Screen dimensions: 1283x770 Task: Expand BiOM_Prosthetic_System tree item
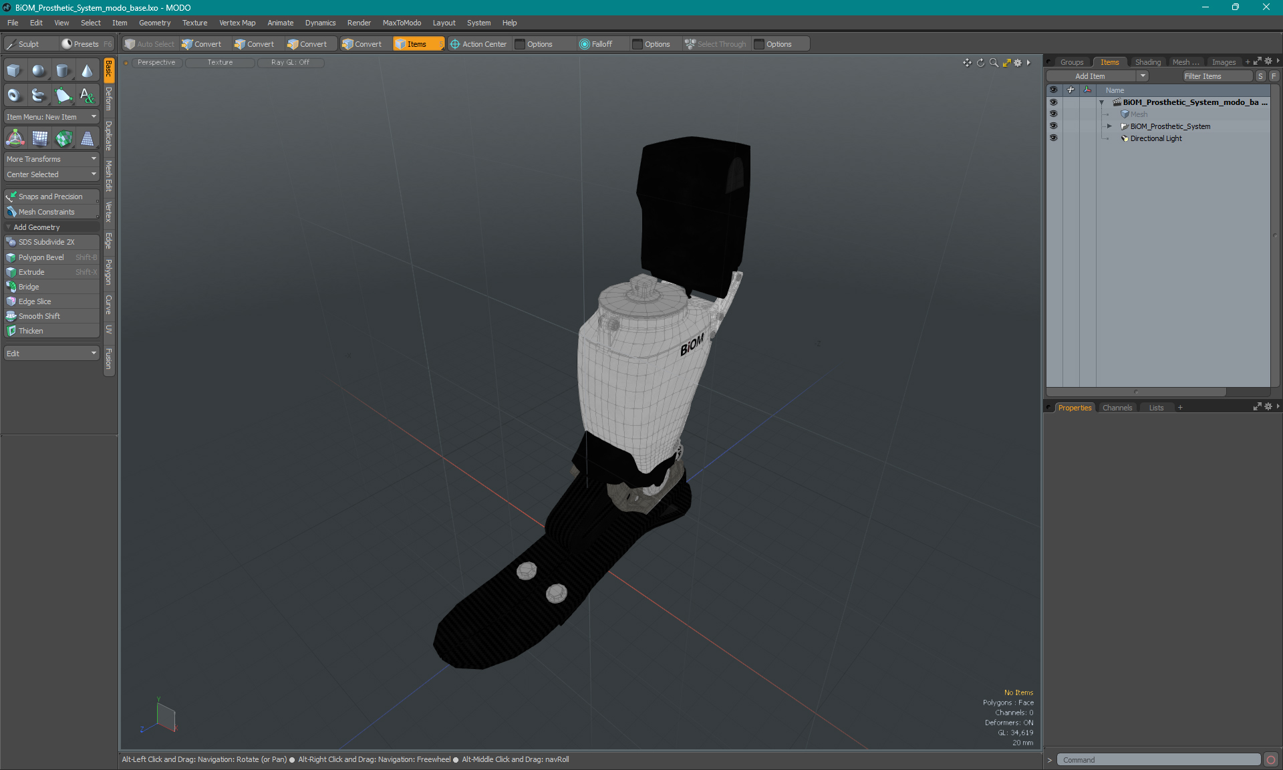(1109, 126)
